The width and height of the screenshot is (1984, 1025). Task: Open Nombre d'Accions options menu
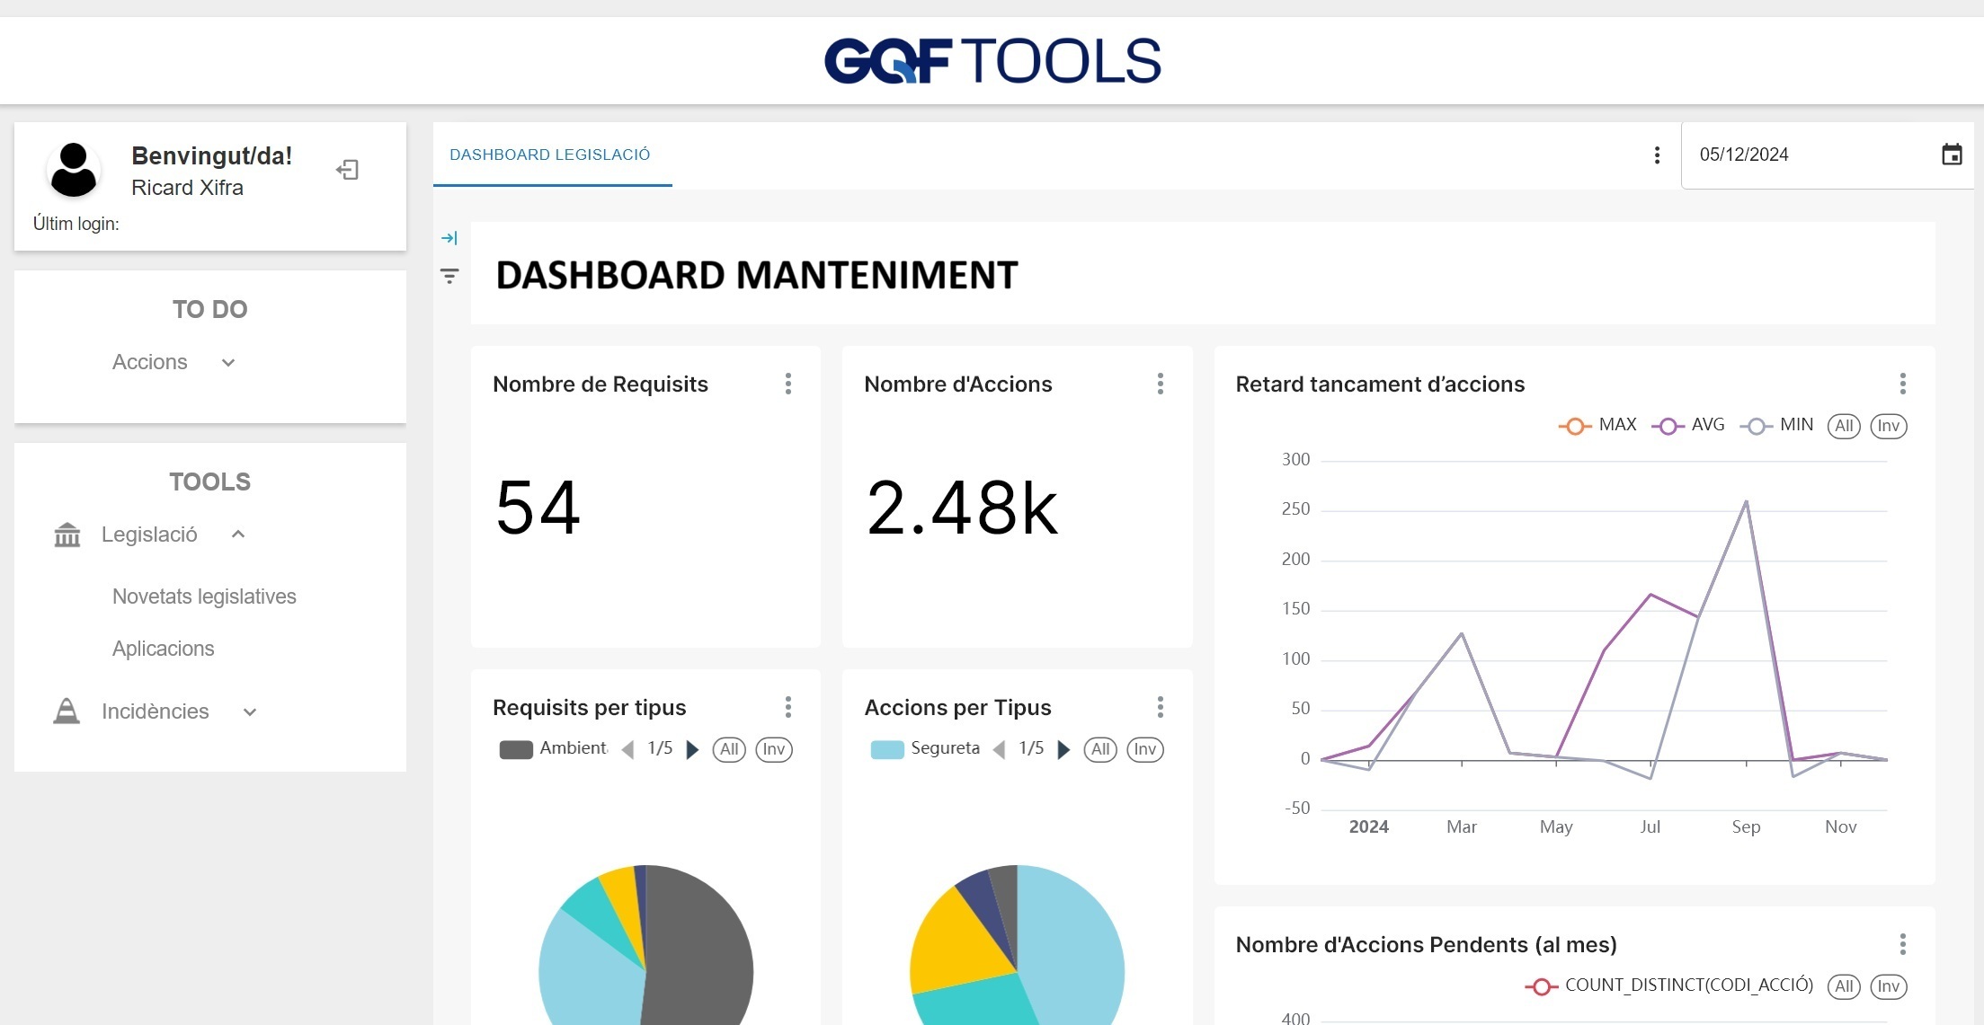[1161, 384]
